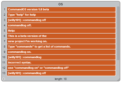Image resolution: width=121 pixels, height=91 pixels.
Task: Select "new project I'm working on." entry
Action: (61, 41)
